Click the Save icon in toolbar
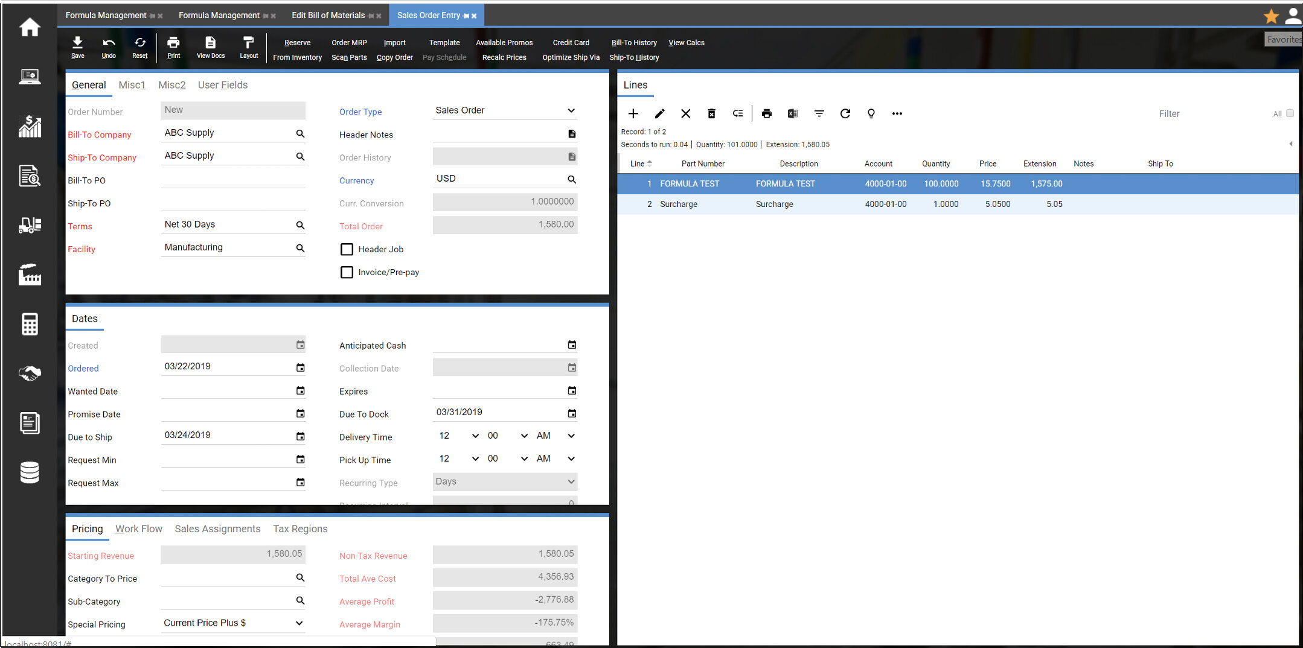1303x648 pixels. click(77, 46)
